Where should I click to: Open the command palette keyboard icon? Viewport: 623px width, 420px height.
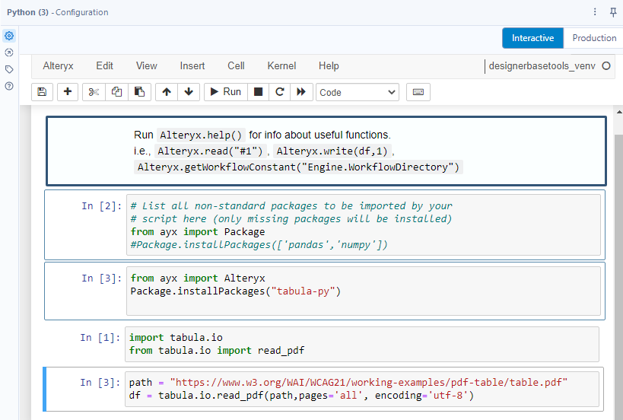tap(418, 92)
